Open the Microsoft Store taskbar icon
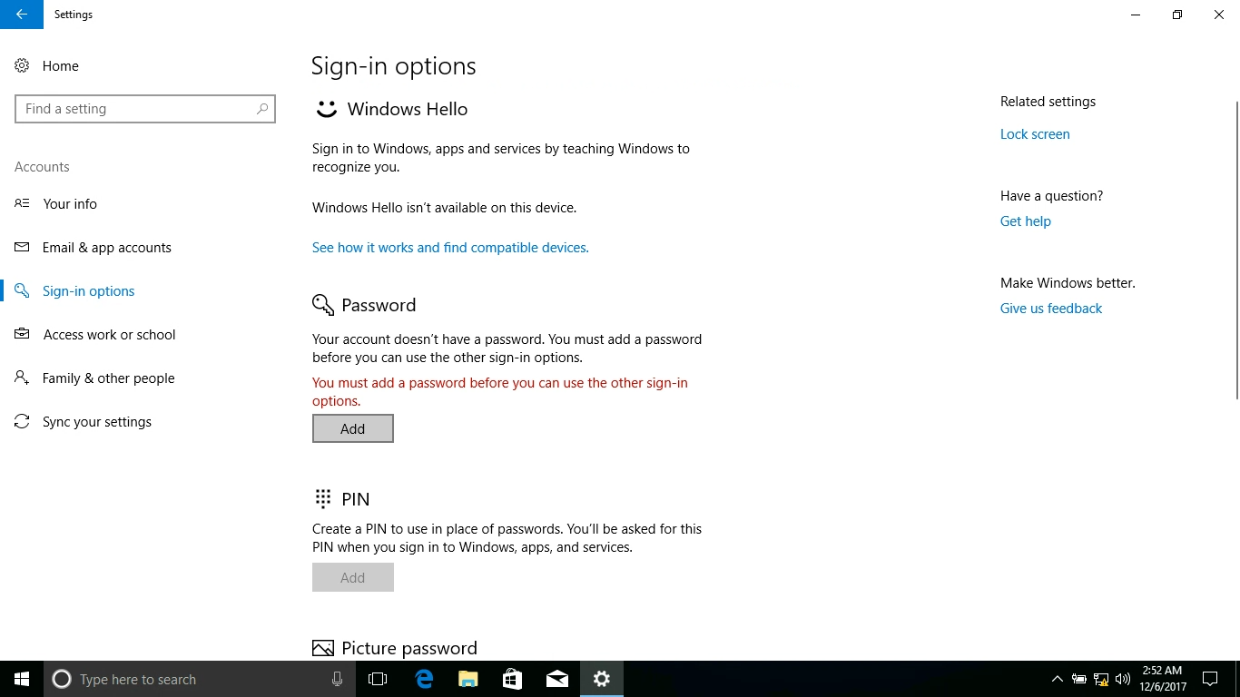This screenshot has width=1240, height=697. (x=513, y=679)
